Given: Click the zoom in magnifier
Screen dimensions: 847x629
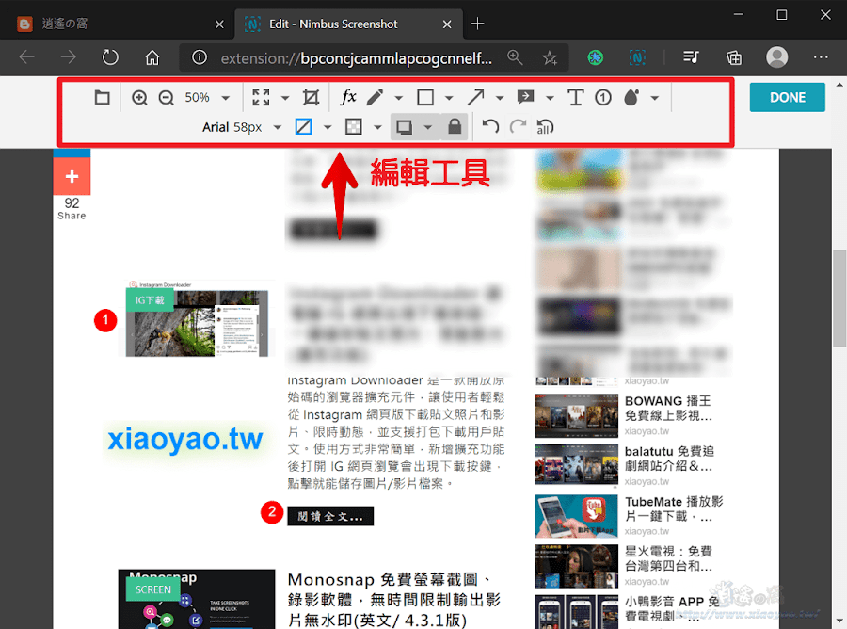Looking at the screenshot, I should (x=139, y=98).
